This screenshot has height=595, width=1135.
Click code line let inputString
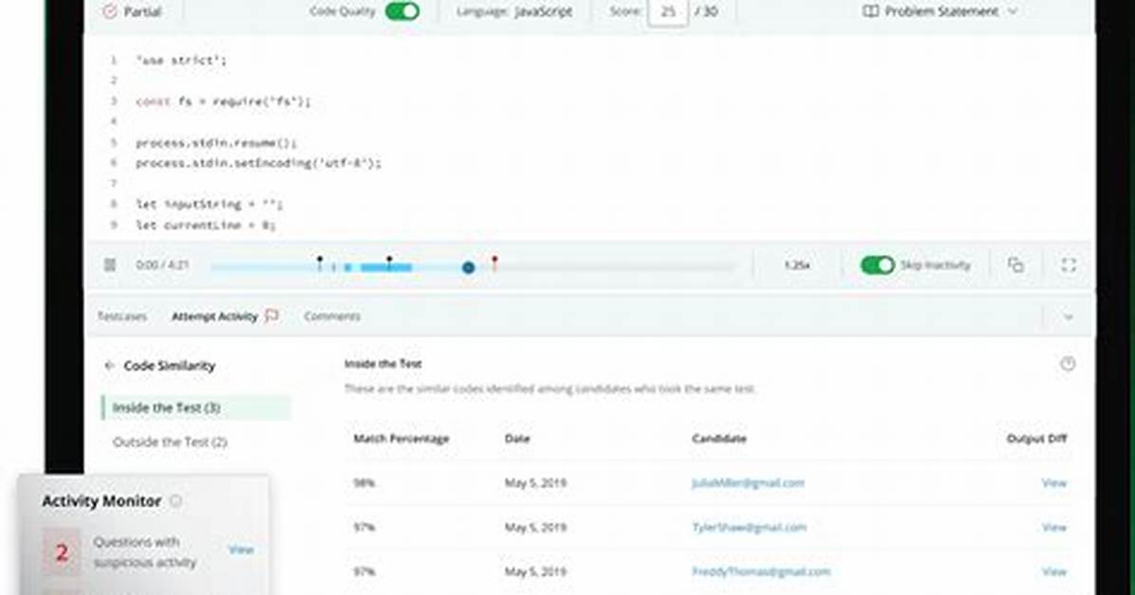pyautogui.click(x=209, y=205)
